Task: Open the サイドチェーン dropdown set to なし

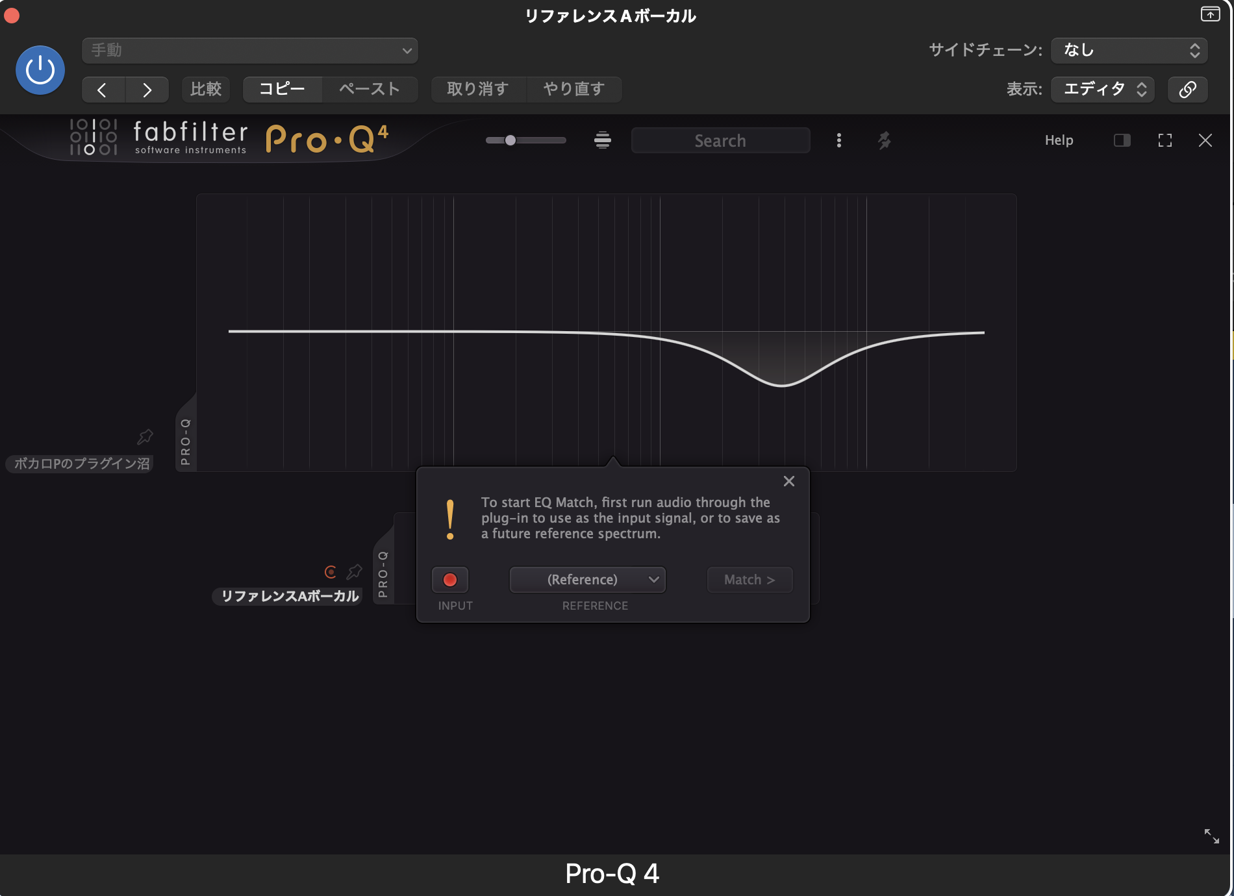Action: coord(1129,51)
